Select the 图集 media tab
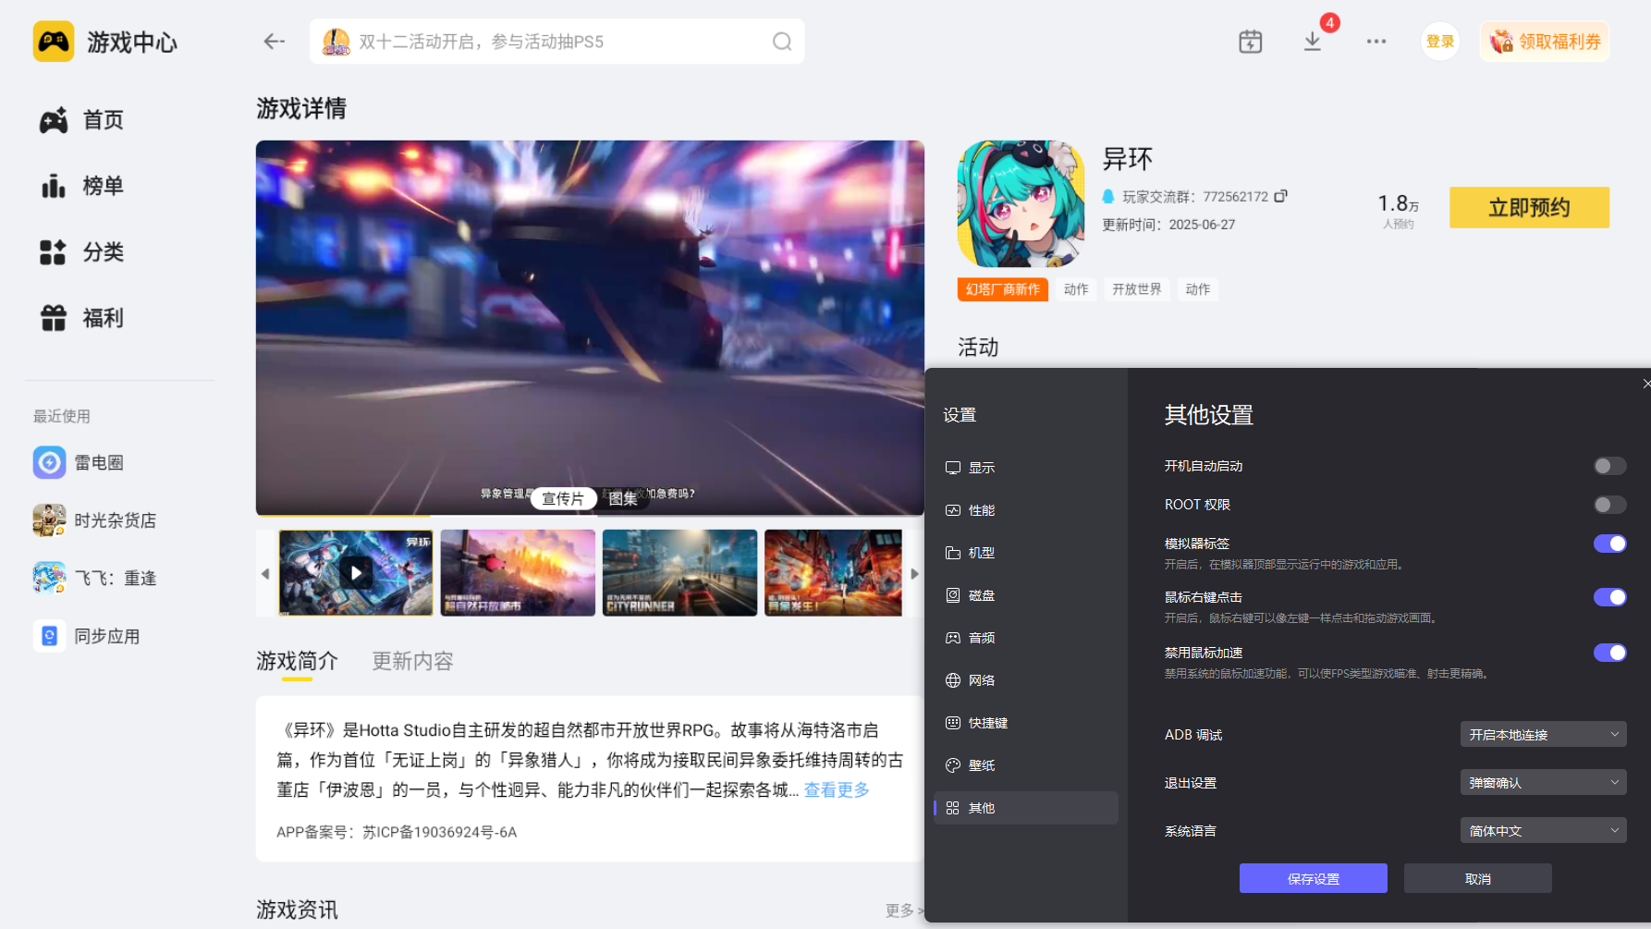The height and width of the screenshot is (929, 1651). click(x=623, y=499)
